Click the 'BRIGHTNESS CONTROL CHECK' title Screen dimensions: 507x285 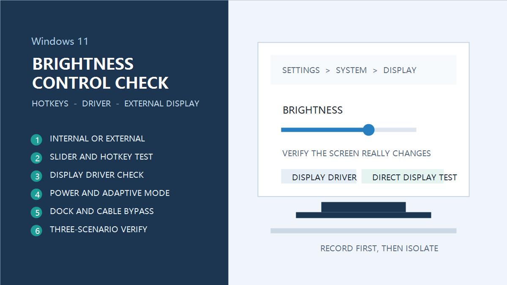[x=101, y=73]
